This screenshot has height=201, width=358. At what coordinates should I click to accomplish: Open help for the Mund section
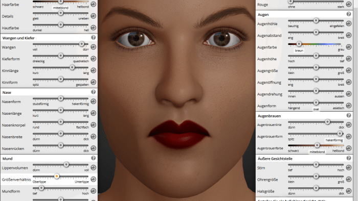tap(94, 158)
